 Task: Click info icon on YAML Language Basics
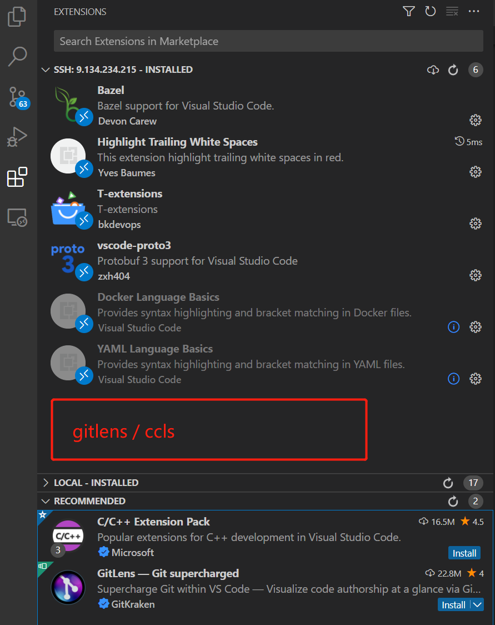point(453,379)
